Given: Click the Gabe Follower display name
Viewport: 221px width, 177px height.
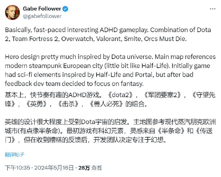Looking at the screenshot, I should click(x=41, y=9).
